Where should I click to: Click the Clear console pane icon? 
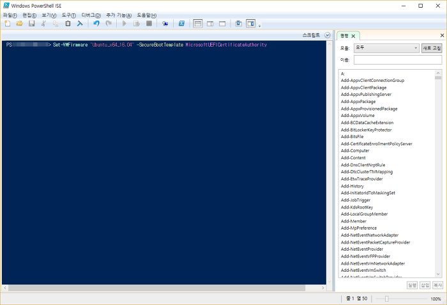(x=80, y=24)
